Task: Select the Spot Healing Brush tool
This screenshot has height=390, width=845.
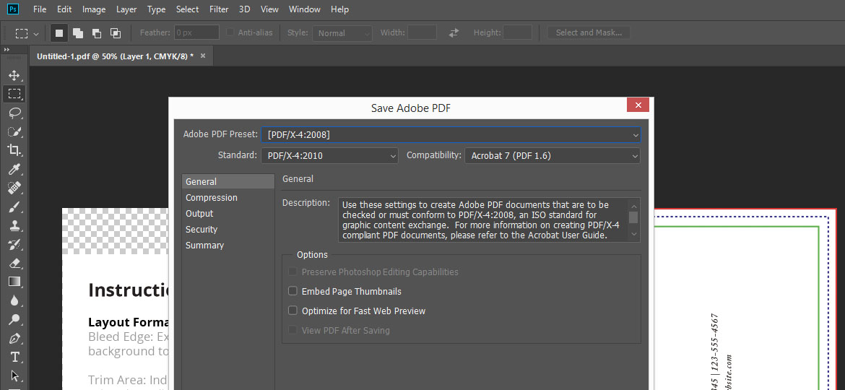Action: (x=14, y=188)
